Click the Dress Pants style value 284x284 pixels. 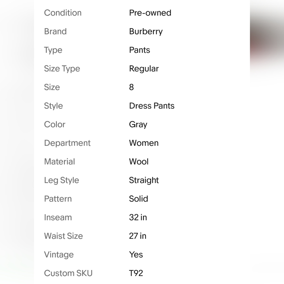[x=152, y=106]
